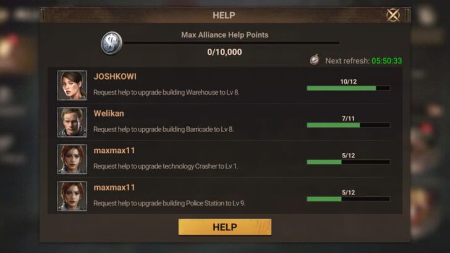Screen dimensions: 450x253
Task: Click the Max Alliance Help Points bar
Action: (x=231, y=43)
